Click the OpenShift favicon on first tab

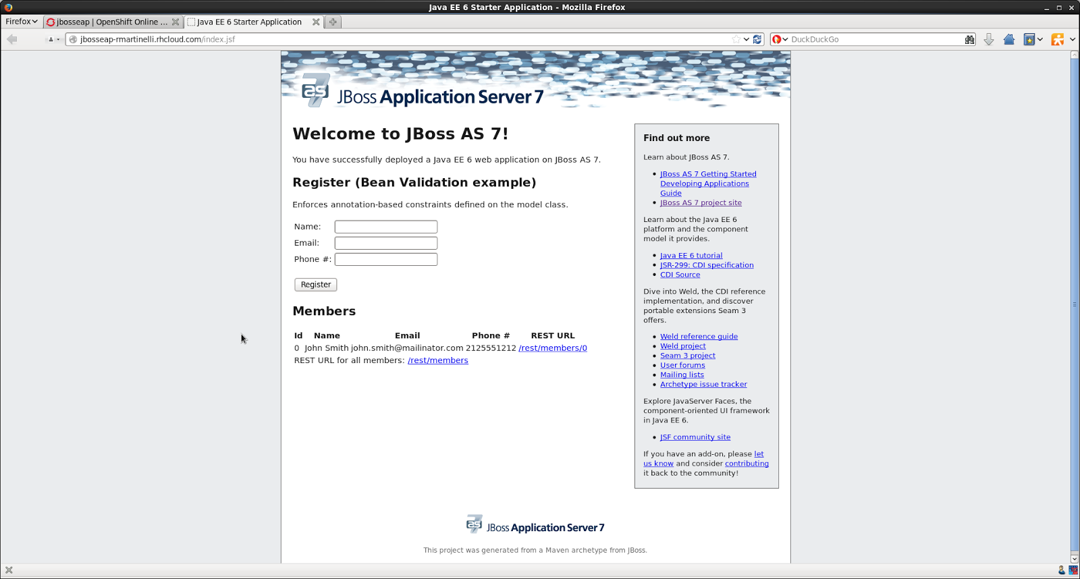pyautogui.click(x=51, y=22)
